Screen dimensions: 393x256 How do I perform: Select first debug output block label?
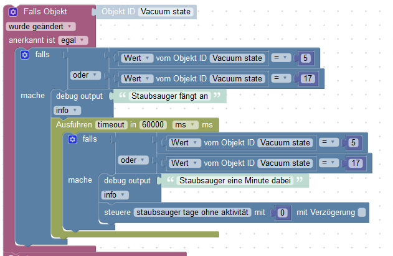pos(79,96)
